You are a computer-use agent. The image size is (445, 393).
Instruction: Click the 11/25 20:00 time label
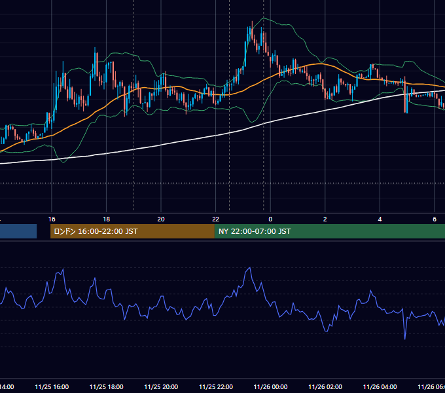(161, 386)
